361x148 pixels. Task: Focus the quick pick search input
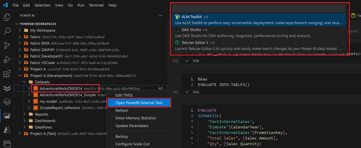[259, 8]
